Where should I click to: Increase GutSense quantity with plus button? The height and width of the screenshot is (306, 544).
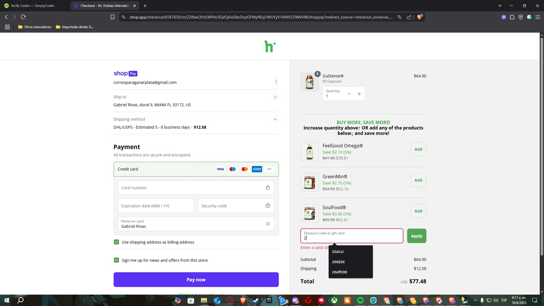point(359,94)
